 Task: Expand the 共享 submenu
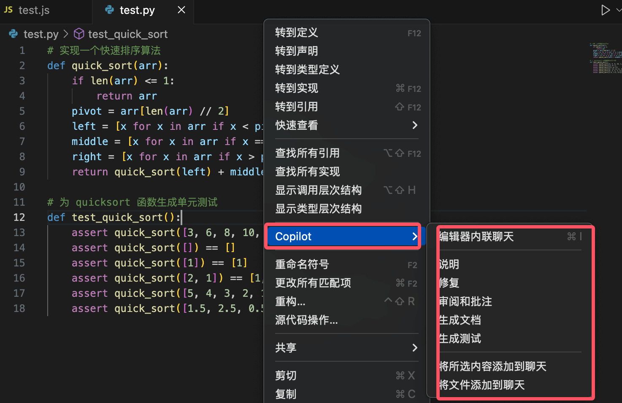(x=286, y=348)
